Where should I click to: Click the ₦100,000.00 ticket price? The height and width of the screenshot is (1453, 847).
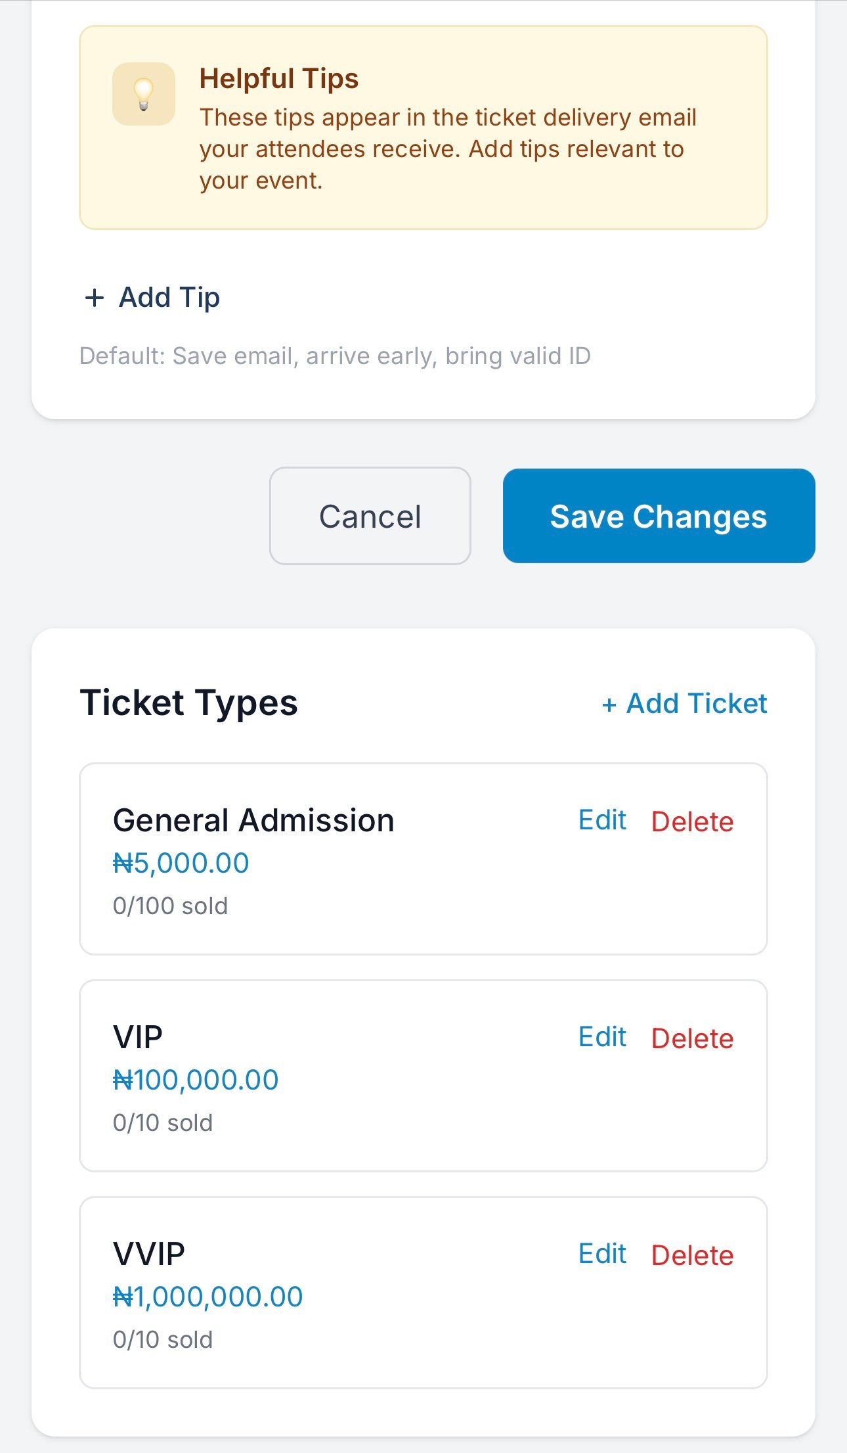pos(196,1080)
